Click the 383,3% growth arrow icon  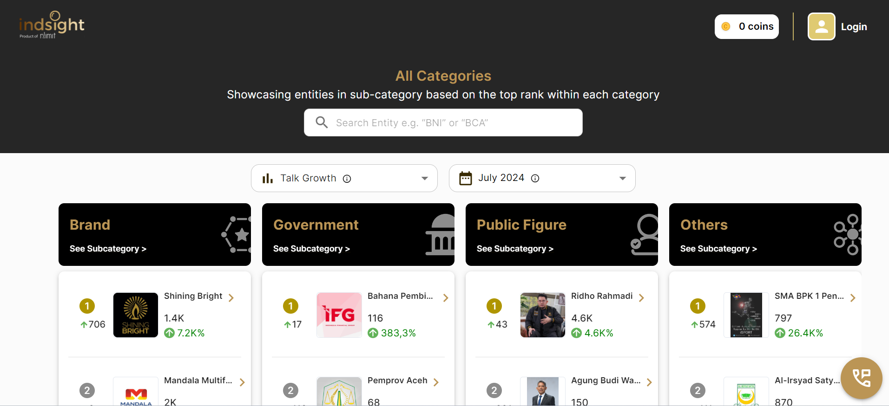click(x=373, y=333)
